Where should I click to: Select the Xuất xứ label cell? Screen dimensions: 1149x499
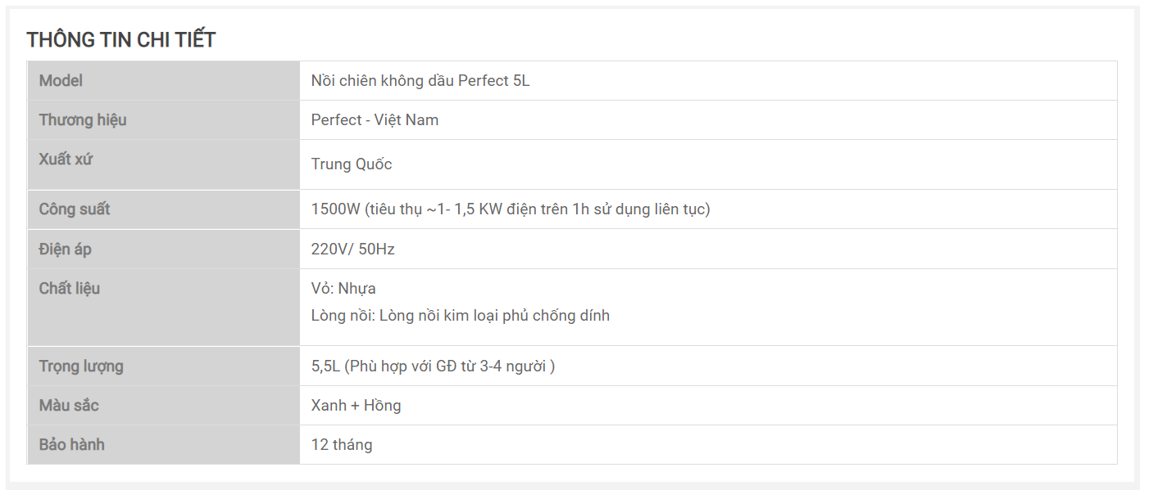(164, 164)
